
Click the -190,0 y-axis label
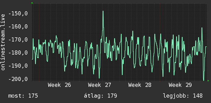(18, 66)
